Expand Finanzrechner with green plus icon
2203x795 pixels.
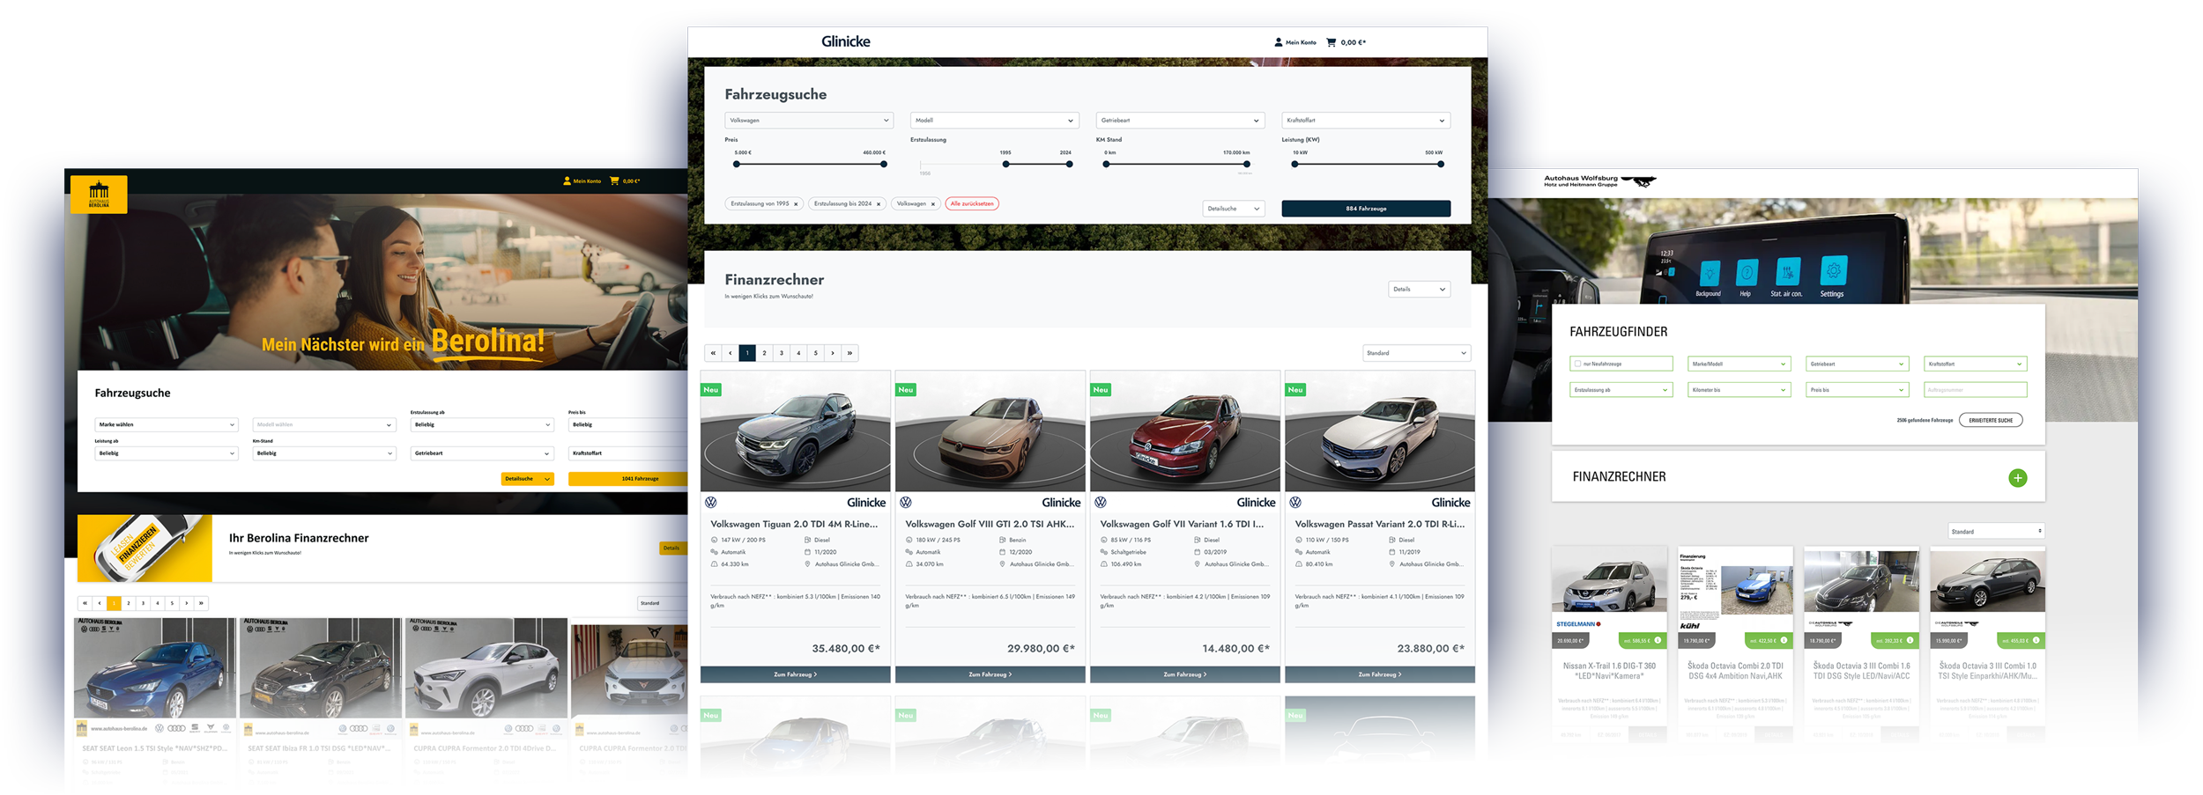tap(2018, 478)
